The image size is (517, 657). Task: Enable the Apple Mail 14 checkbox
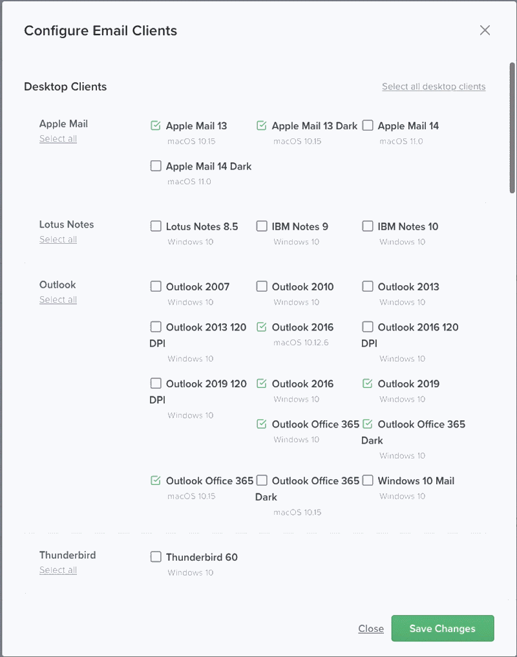368,125
